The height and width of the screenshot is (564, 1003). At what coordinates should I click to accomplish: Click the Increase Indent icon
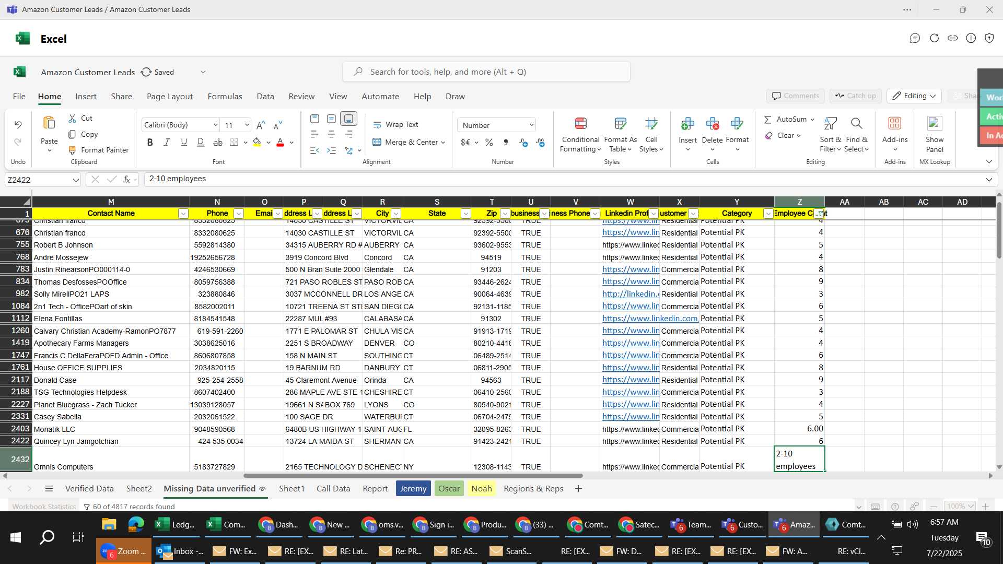click(x=331, y=150)
